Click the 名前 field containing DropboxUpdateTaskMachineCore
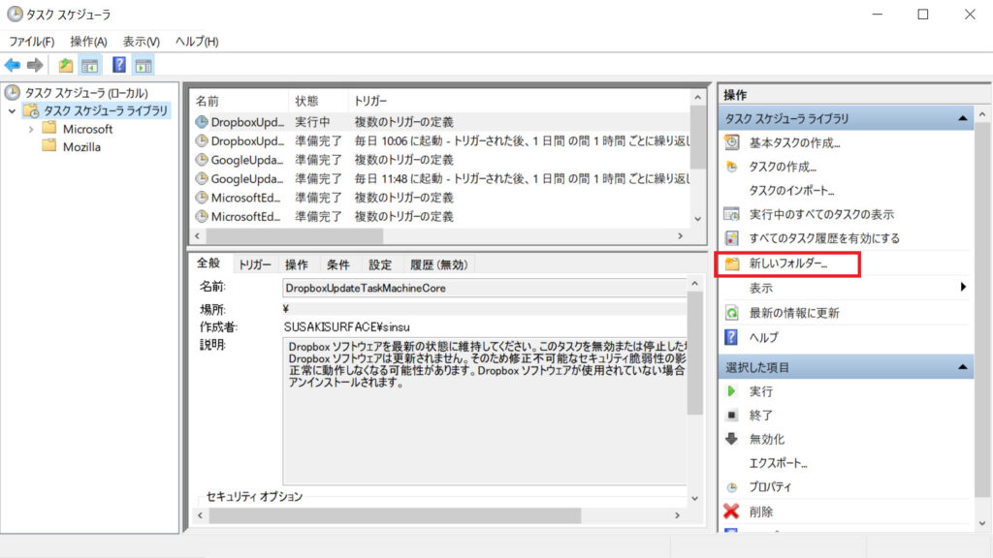The width and height of the screenshot is (993, 558). tap(484, 288)
